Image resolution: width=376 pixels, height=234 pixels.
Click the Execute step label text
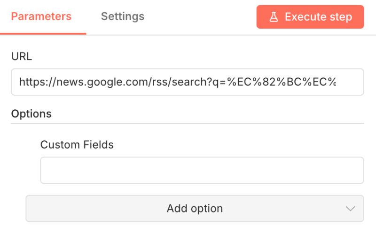pyautogui.click(x=318, y=17)
